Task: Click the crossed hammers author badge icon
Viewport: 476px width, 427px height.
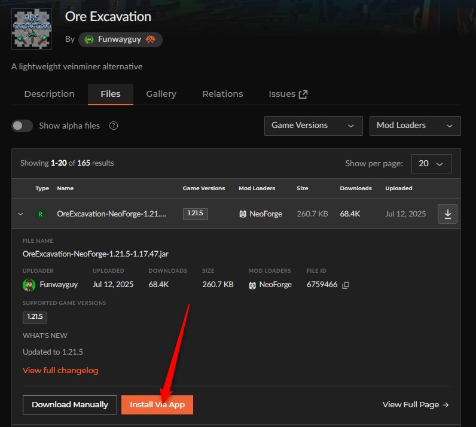Action: [x=150, y=39]
